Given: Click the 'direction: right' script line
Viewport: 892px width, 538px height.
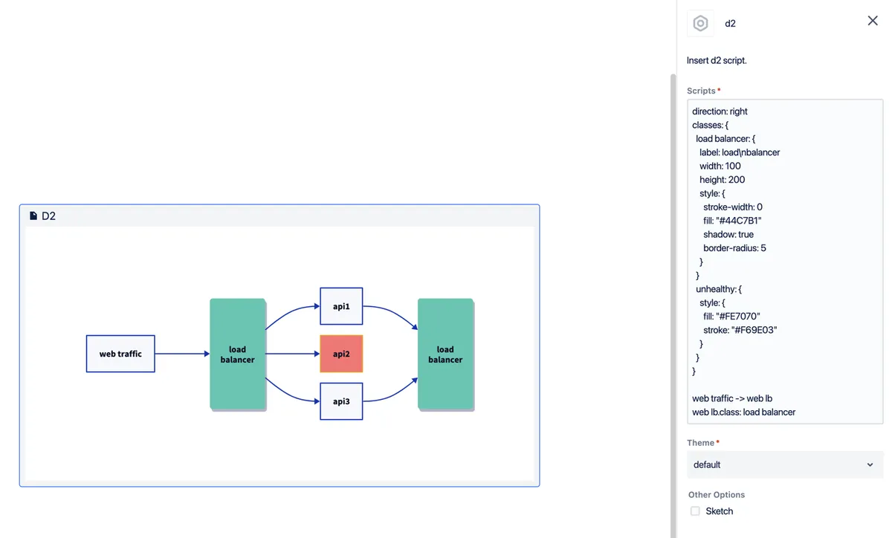Looking at the screenshot, I should 720,111.
